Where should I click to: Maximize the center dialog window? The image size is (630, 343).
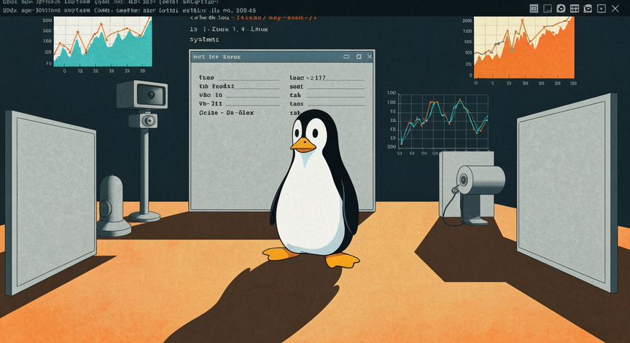click(359, 57)
